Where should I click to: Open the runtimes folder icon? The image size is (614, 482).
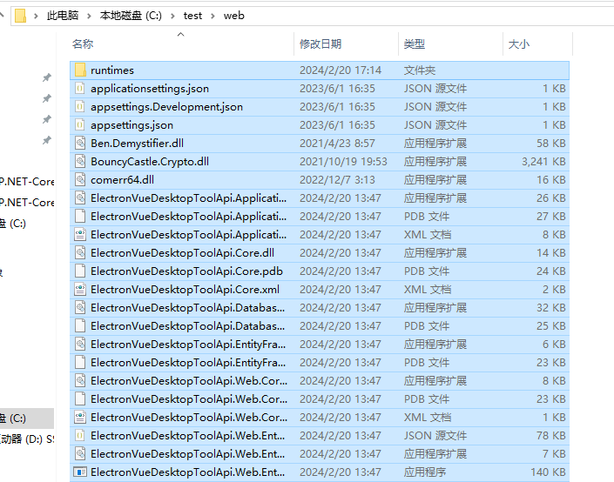click(x=80, y=70)
